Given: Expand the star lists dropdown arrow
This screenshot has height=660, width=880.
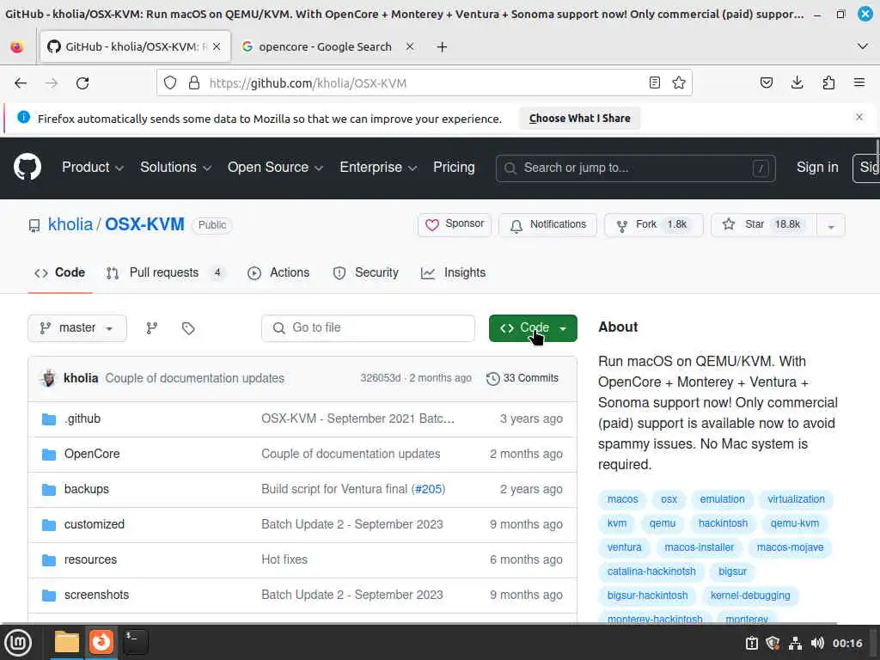Looking at the screenshot, I should (x=831, y=226).
